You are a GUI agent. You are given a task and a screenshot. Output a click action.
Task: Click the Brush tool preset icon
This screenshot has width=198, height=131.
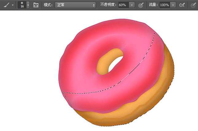(6, 5)
